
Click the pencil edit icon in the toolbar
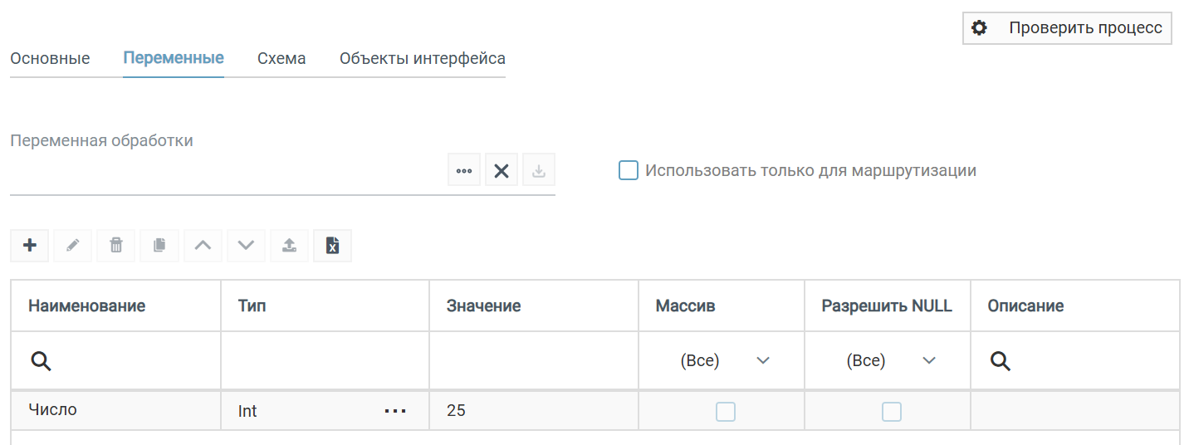pos(73,246)
